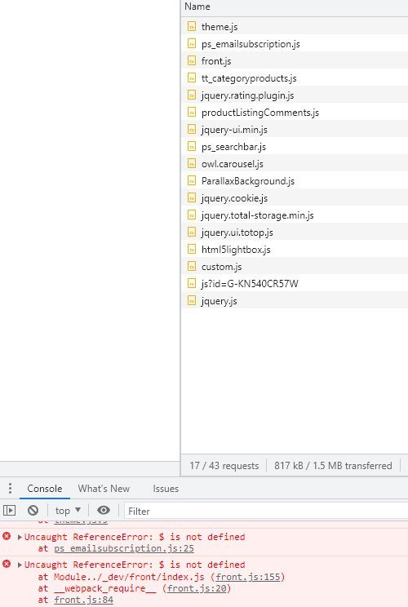Select custom.js request row
Viewport: 408px width, 607px height.
295,266
